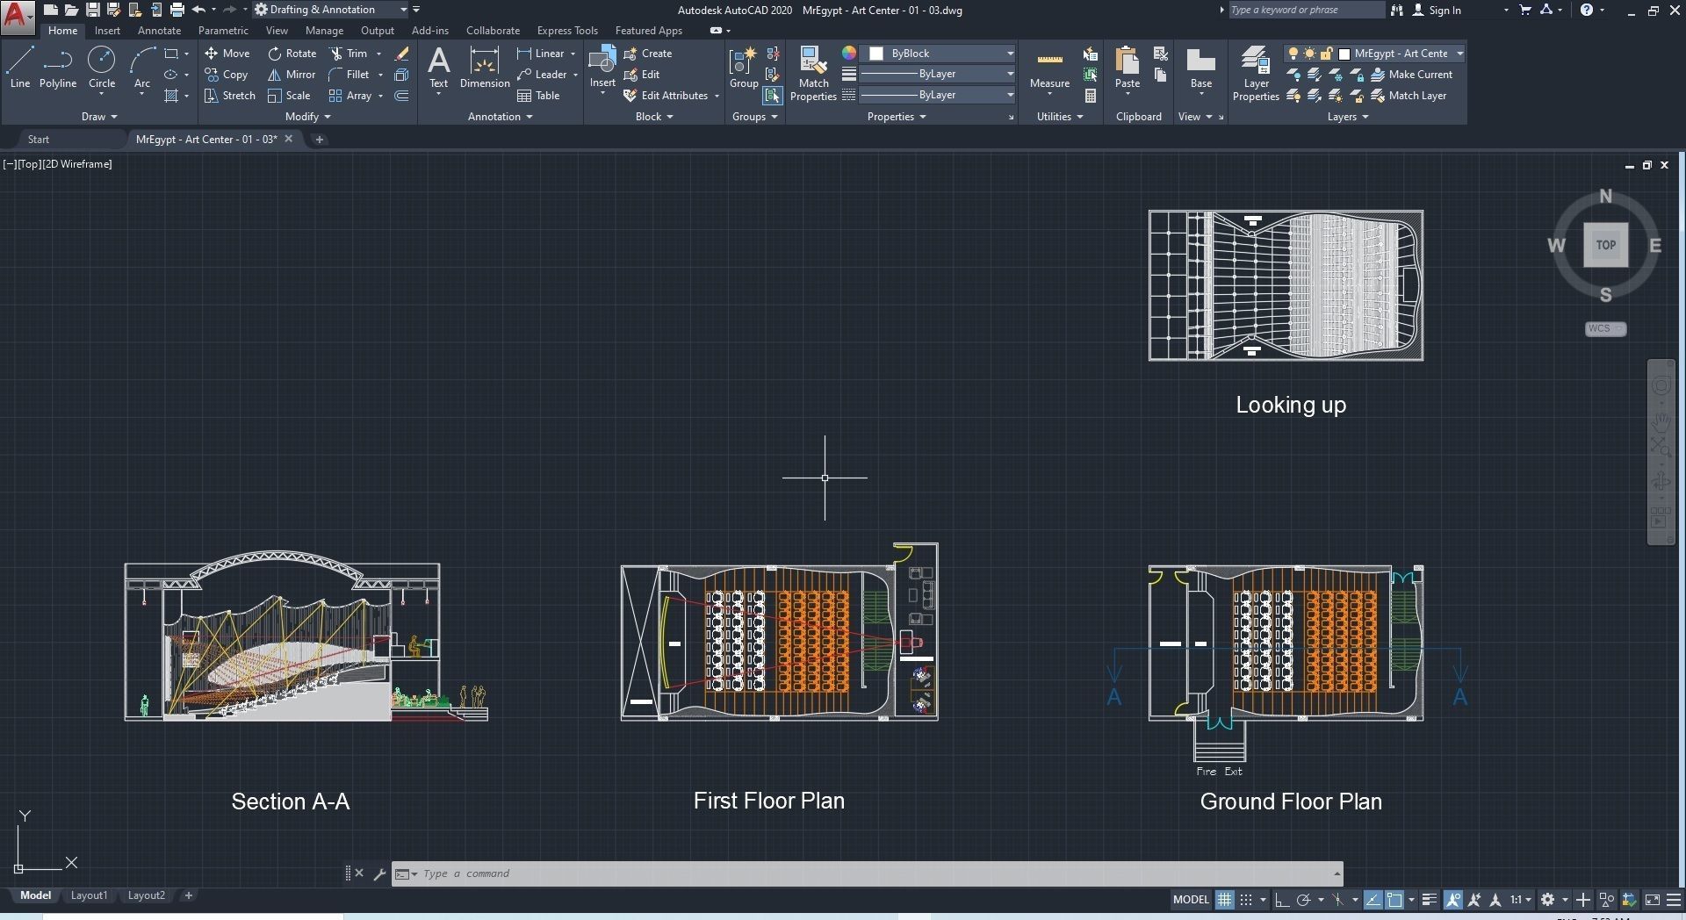Open the Drafting & Annotation workspace dropdown
Screen dimensions: 1686x920
[331, 10]
